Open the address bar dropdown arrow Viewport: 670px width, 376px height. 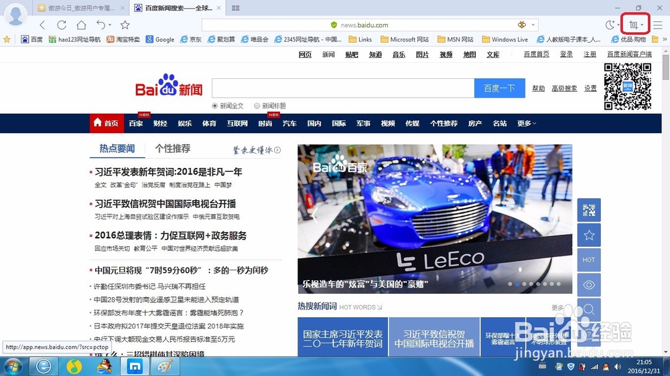[x=533, y=25]
